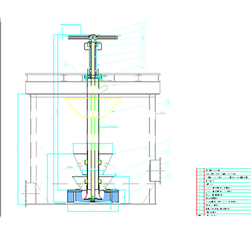The height and width of the screenshot is (251, 251).
Task: Select parts list row for item 6
Action: click(x=224, y=195)
